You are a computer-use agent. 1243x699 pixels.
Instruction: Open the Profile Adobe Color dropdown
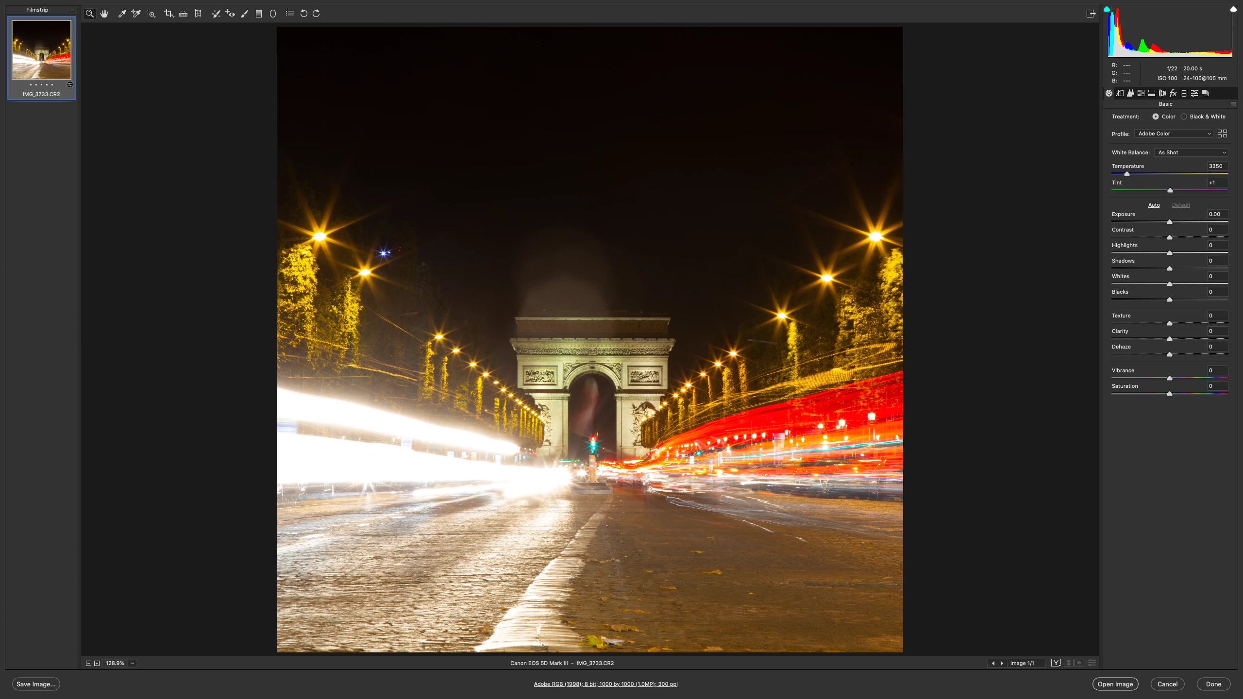tap(1174, 133)
